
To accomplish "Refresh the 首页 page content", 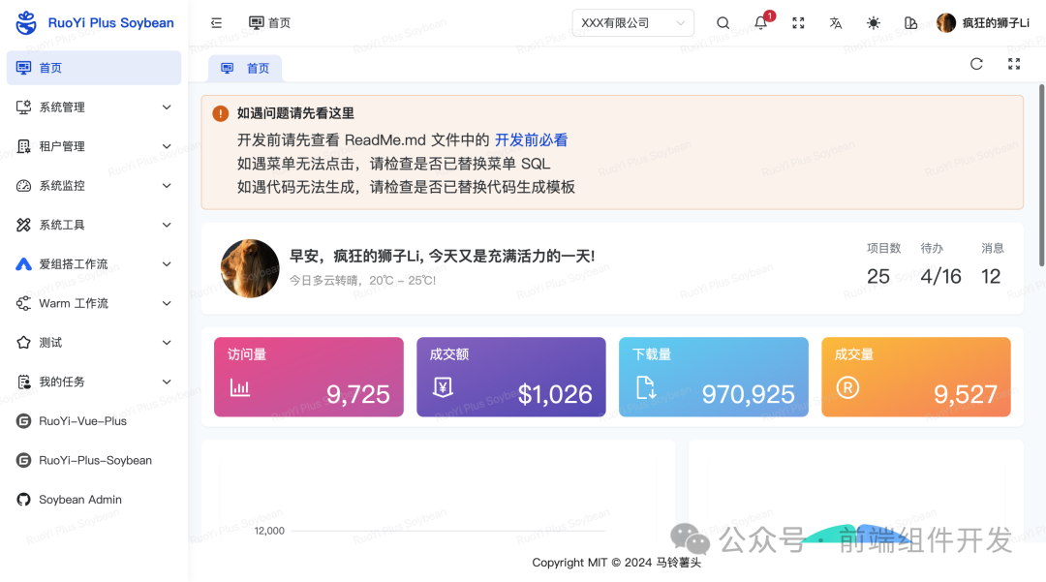I will point(976,64).
